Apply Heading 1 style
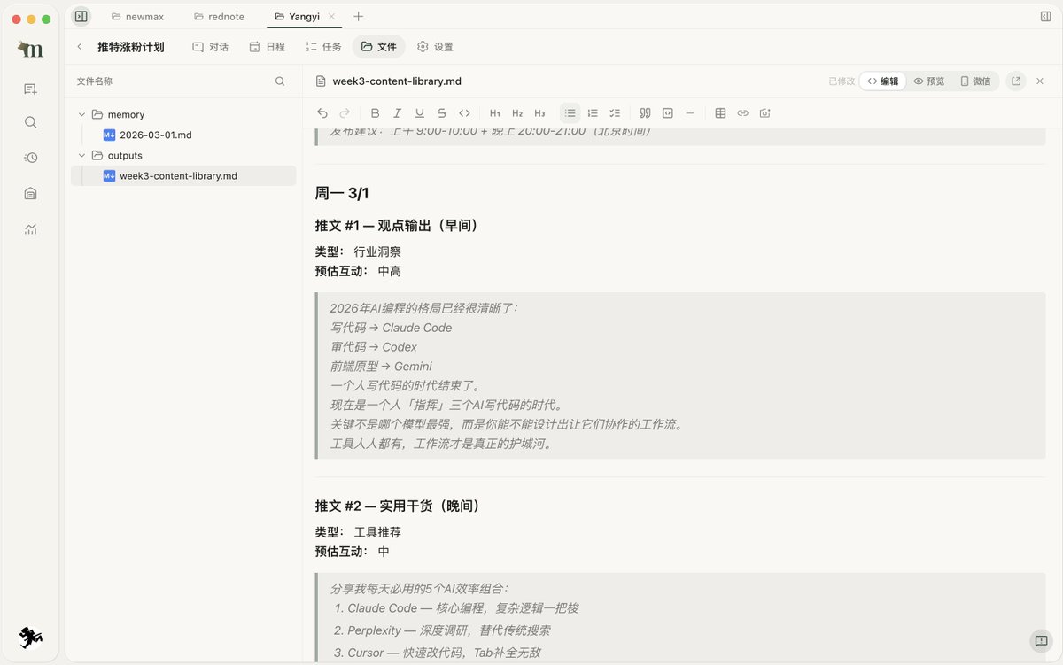Viewport: 1063px width, 665px height. 495,113
